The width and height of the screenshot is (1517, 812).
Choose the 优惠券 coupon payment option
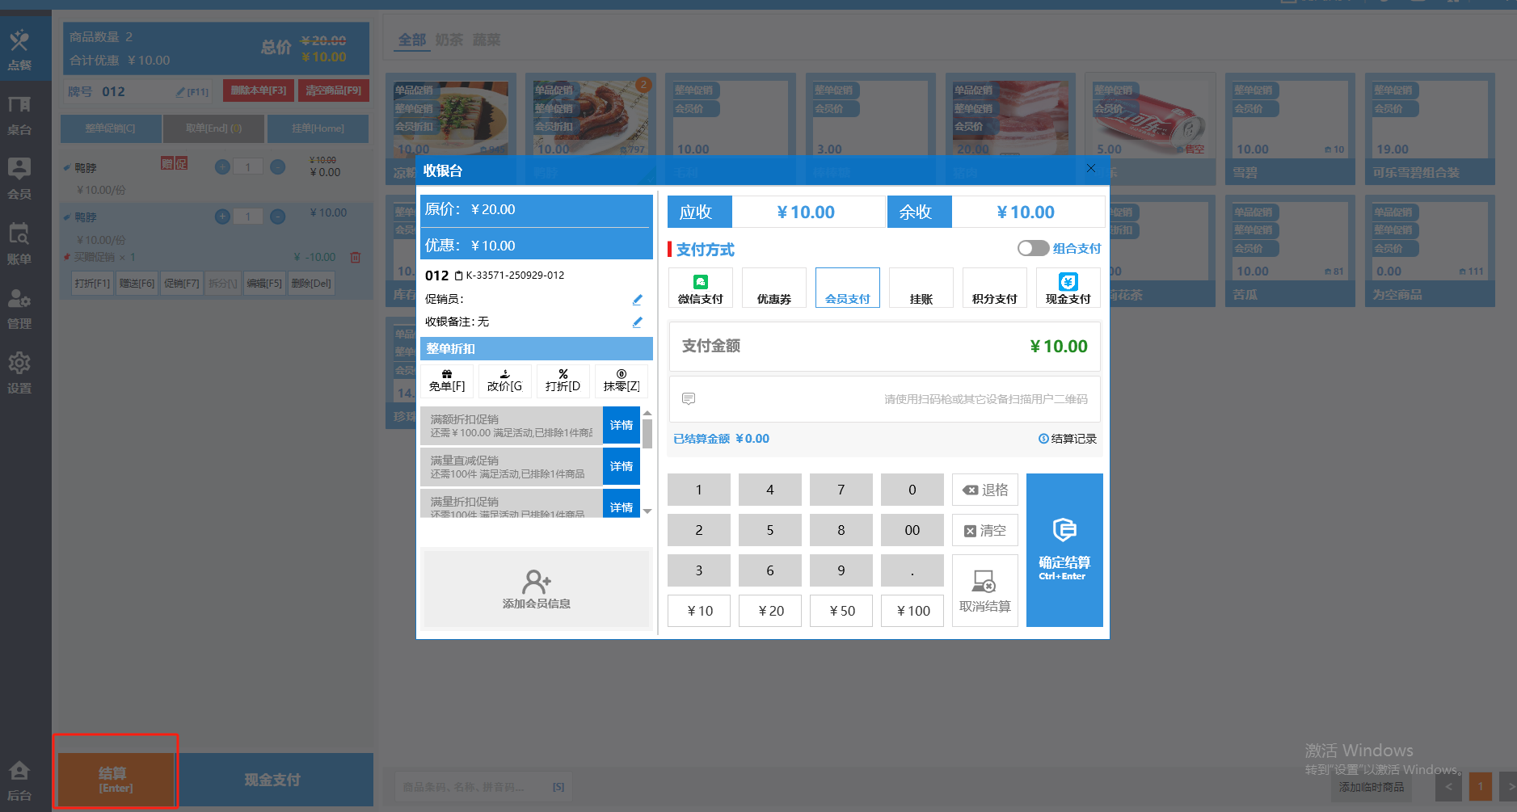[x=773, y=288]
